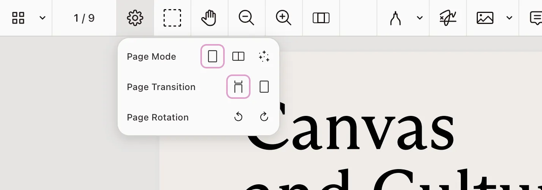
Task: Activate the pan hand tool
Action: click(x=209, y=18)
